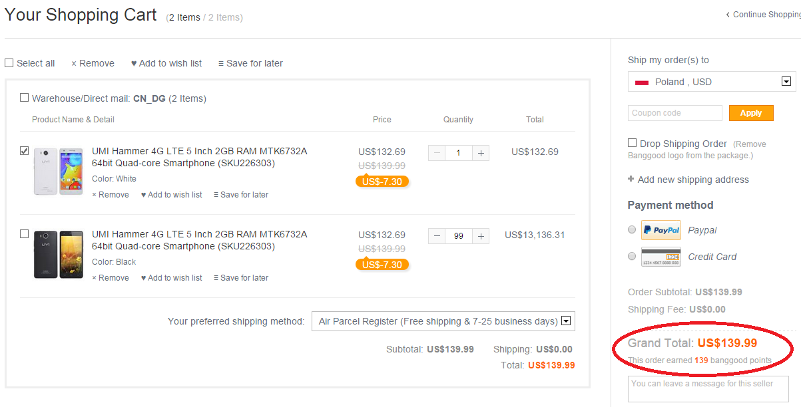
Task: Expand Add new shipping address
Action: [x=688, y=180]
